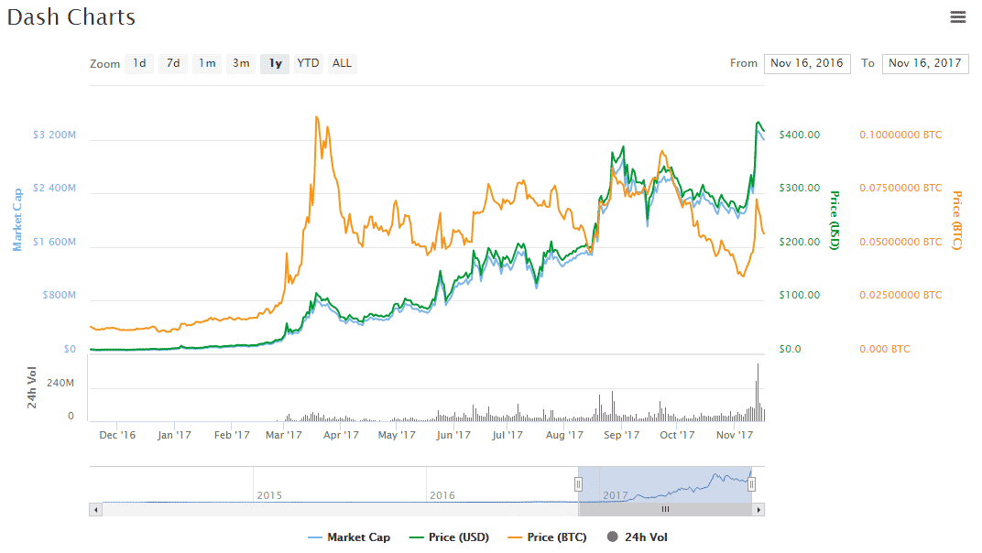Toggle Price (USD) series in legend
Viewport: 982px width, 553px height.
click(x=449, y=537)
